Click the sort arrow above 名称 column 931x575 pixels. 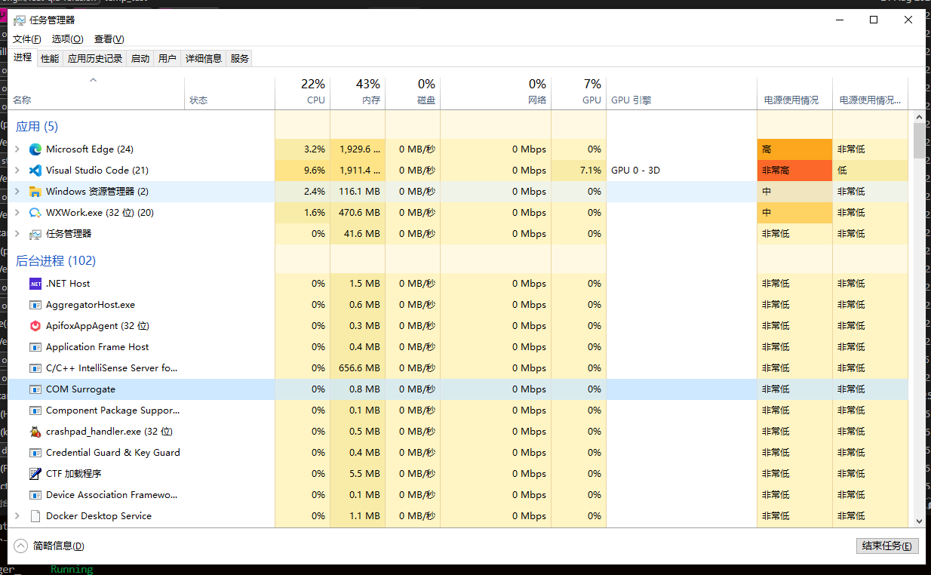tap(93, 80)
